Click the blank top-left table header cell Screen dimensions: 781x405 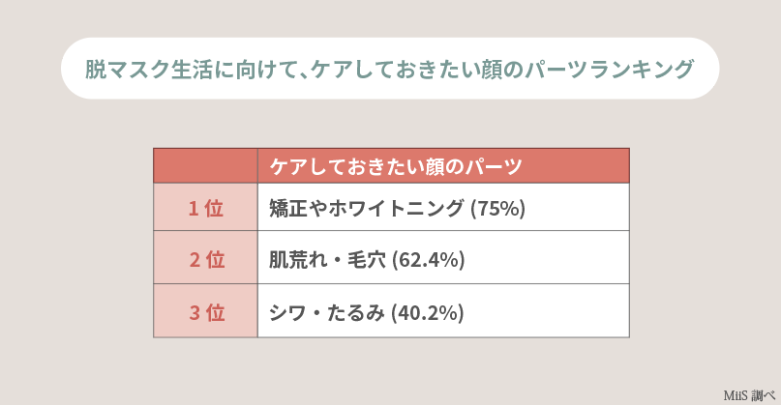[205, 166]
